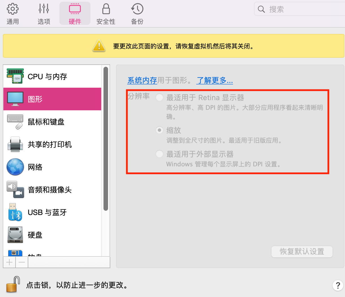Select USB 与蓝牙 in sidebar
The height and width of the screenshot is (297, 345).
point(47,212)
